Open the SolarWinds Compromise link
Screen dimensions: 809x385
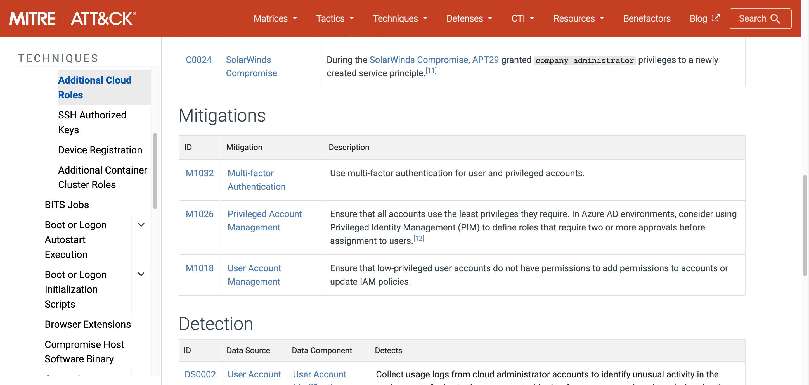418,60
